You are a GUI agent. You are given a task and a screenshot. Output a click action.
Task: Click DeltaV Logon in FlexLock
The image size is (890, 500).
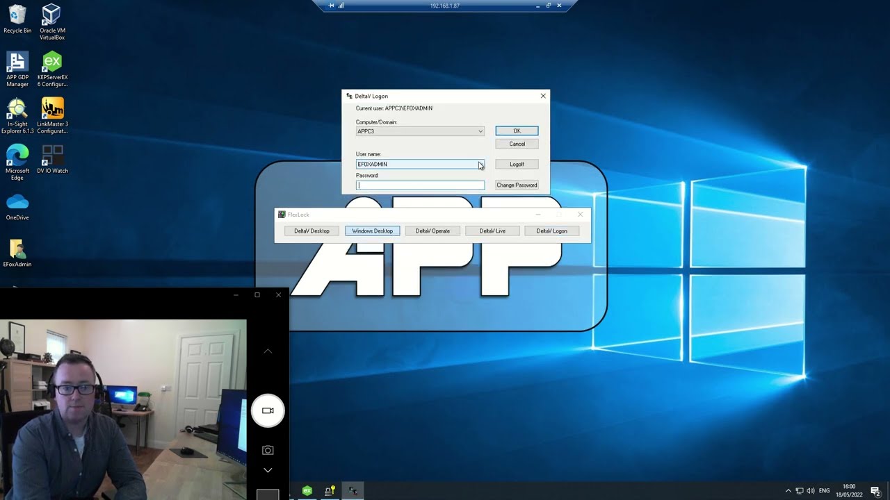[x=551, y=231]
